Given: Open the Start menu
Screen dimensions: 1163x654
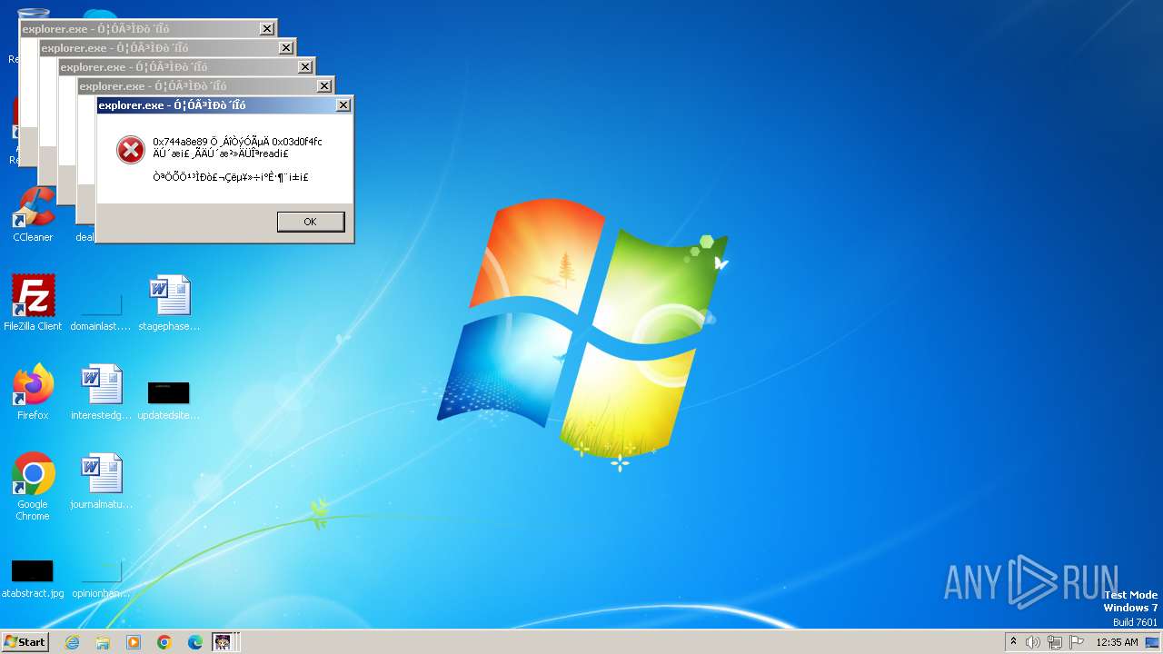Looking at the screenshot, I should tap(25, 641).
